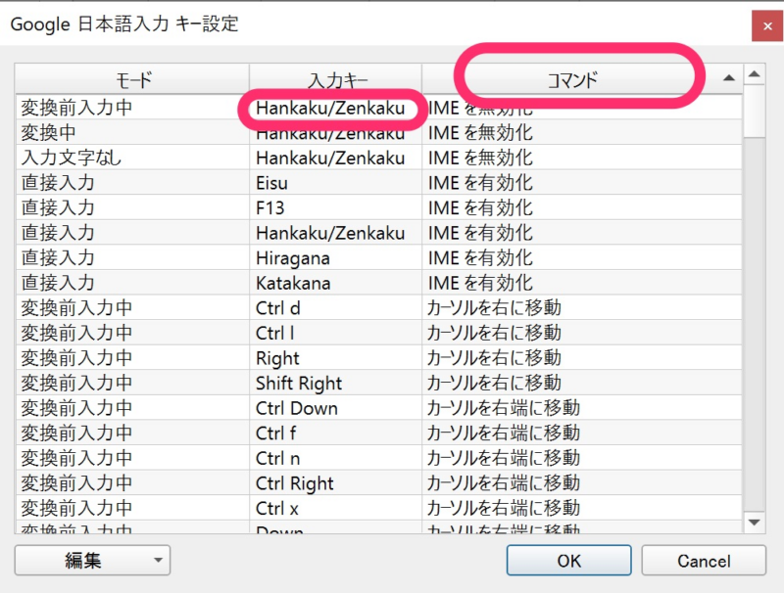
Task: Select Hankaku/Zenkaku key in 直接入力 row
Action: [x=335, y=233]
